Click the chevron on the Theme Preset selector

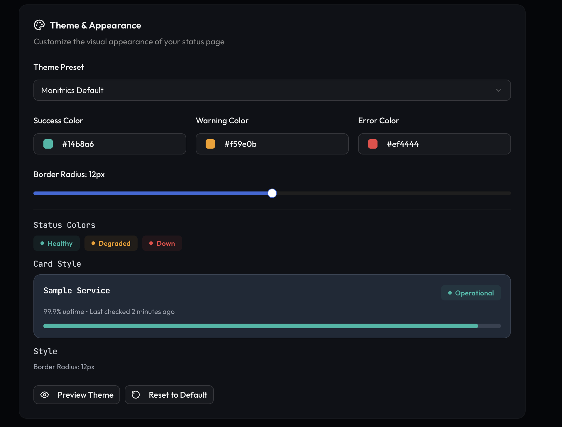click(499, 90)
